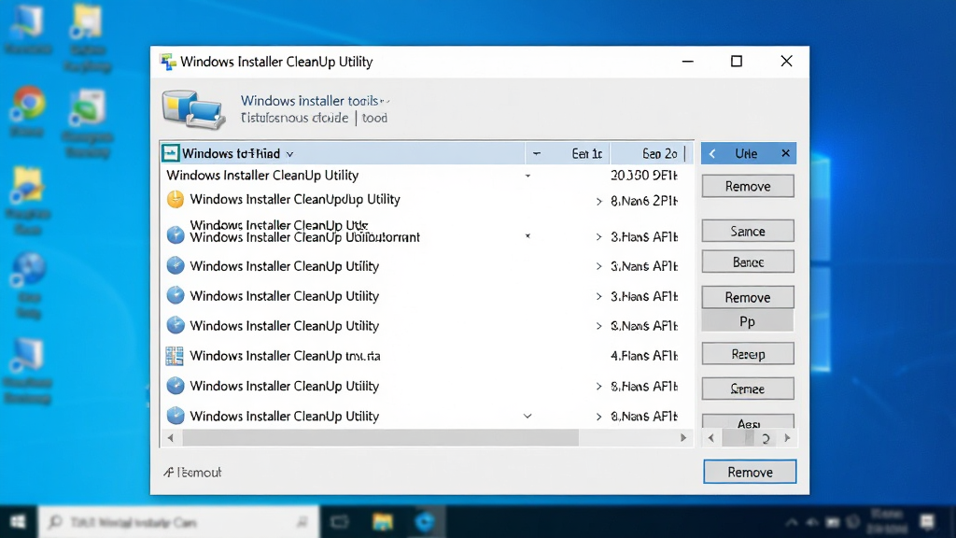Click the list's horizontal scrollbar right arrow
956x538 pixels.
pos(682,438)
